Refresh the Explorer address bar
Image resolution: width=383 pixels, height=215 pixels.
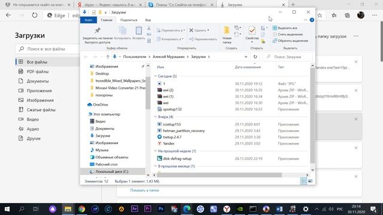coord(256,57)
